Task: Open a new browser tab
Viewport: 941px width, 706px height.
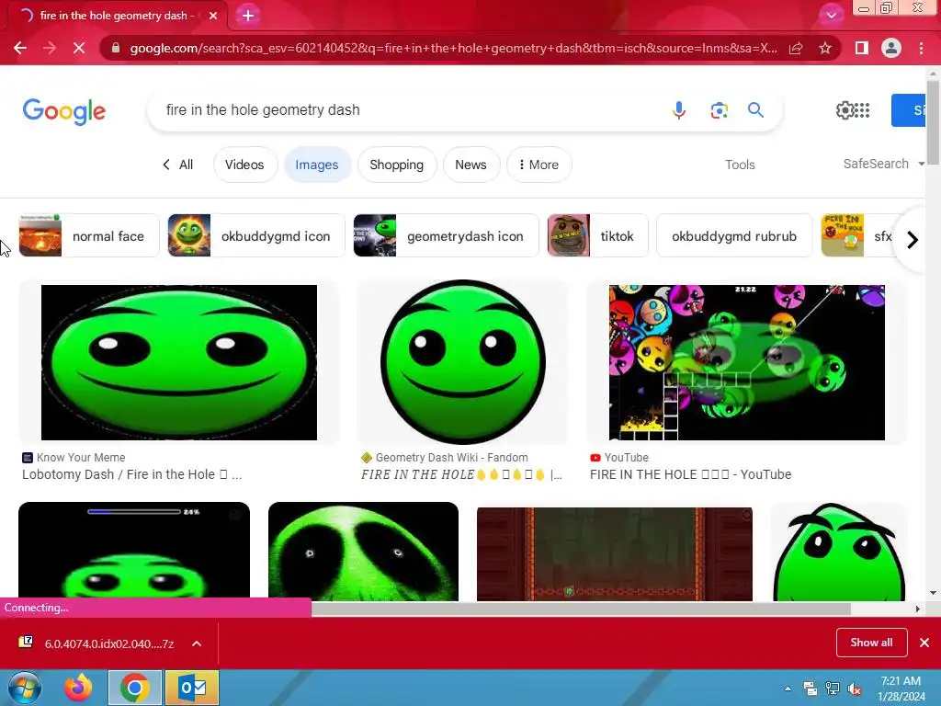Action: (248, 17)
